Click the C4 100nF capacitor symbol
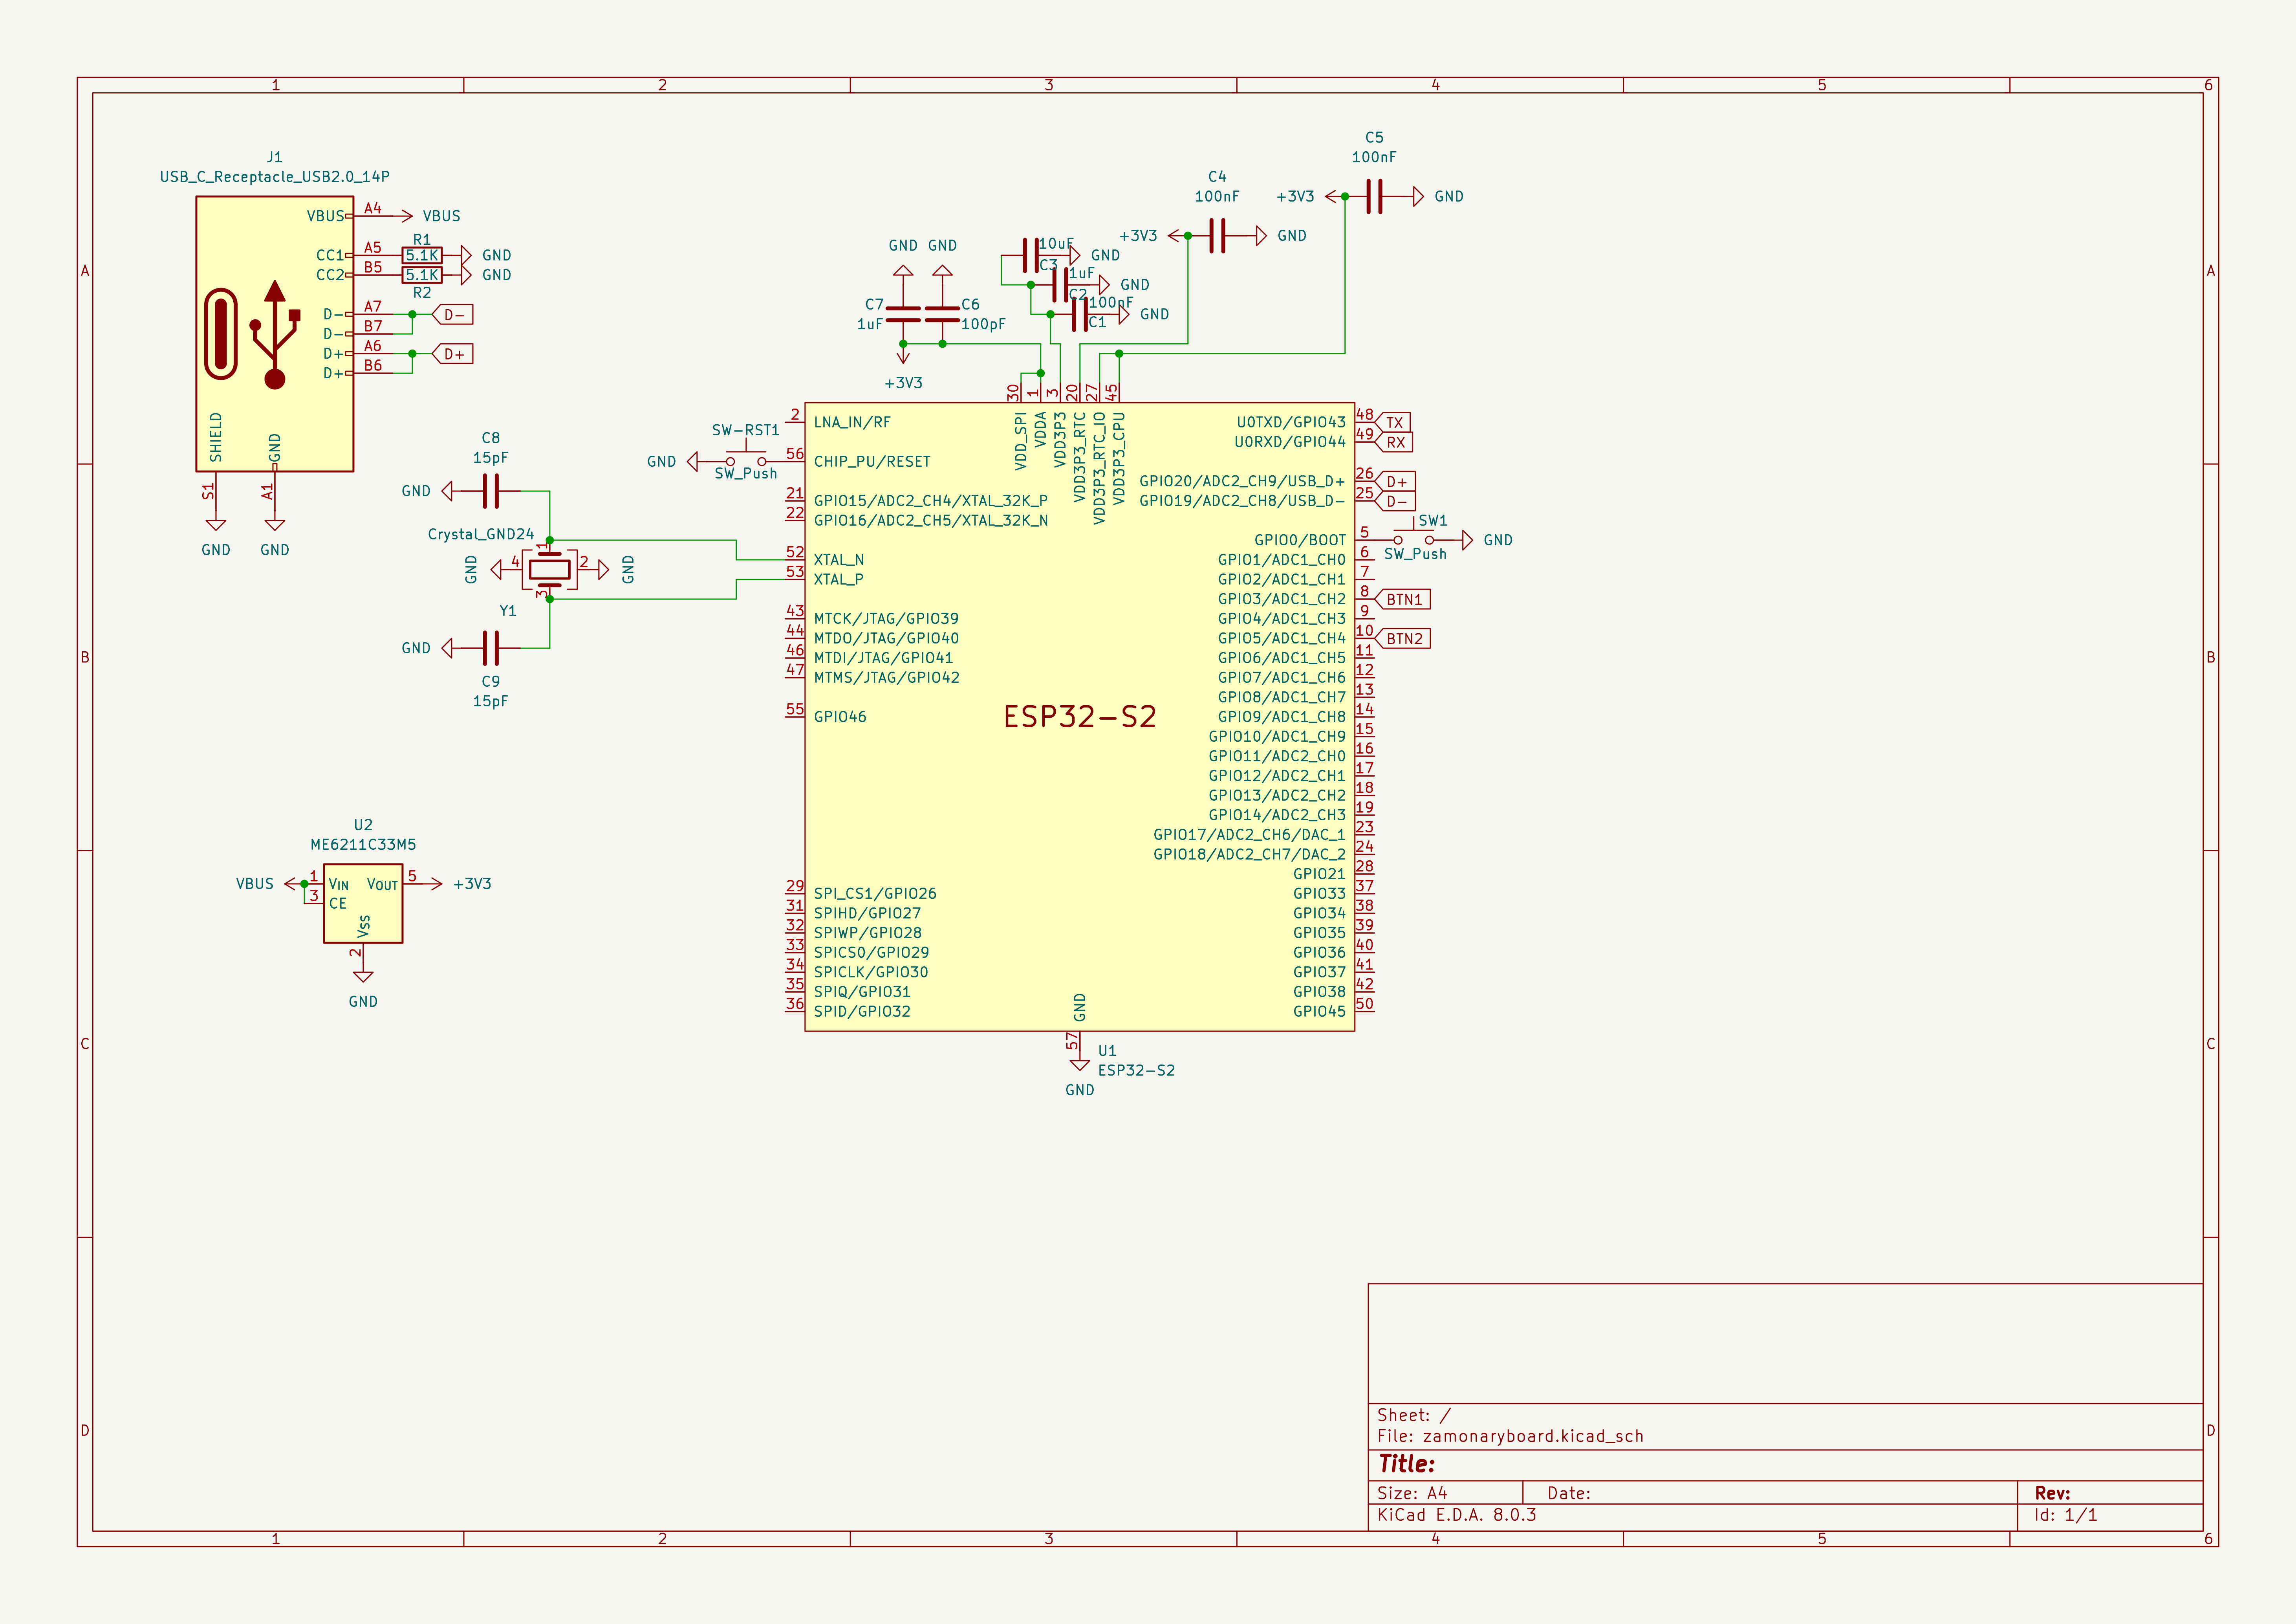The width and height of the screenshot is (2296, 1624). (1217, 236)
